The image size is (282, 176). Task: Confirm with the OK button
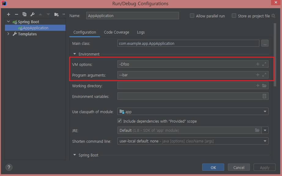(x=213, y=167)
